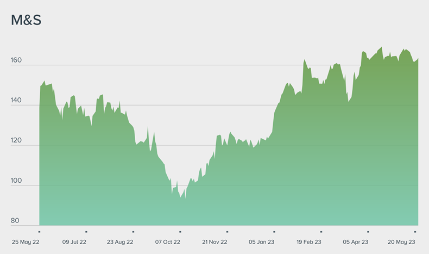The height and width of the screenshot is (254, 429).
Task: Click the M&S chart title
Action: tap(26, 21)
